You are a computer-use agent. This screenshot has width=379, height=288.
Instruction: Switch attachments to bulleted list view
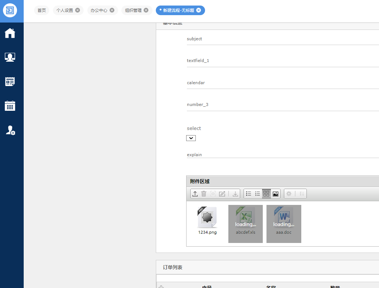(x=249, y=194)
